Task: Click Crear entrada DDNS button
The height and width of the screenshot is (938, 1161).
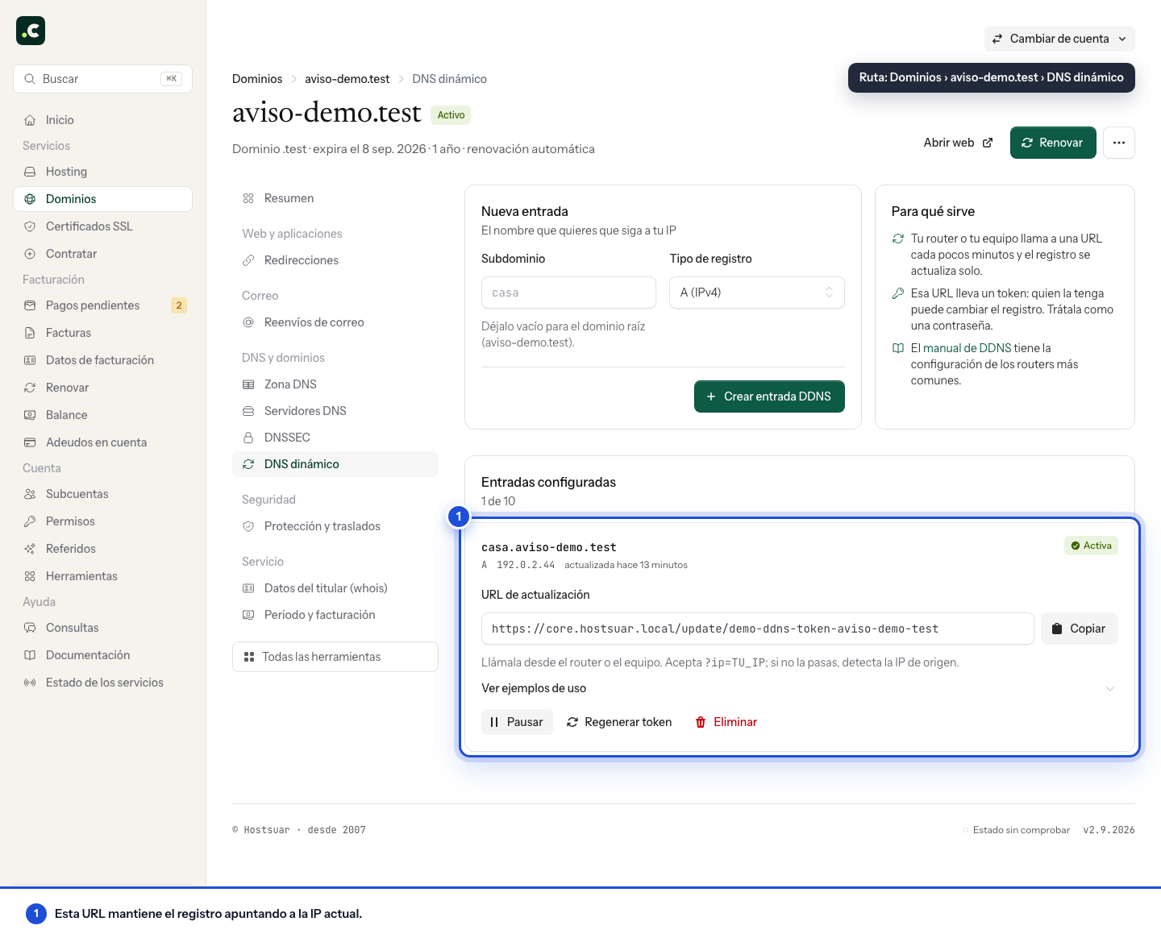Action: (769, 396)
